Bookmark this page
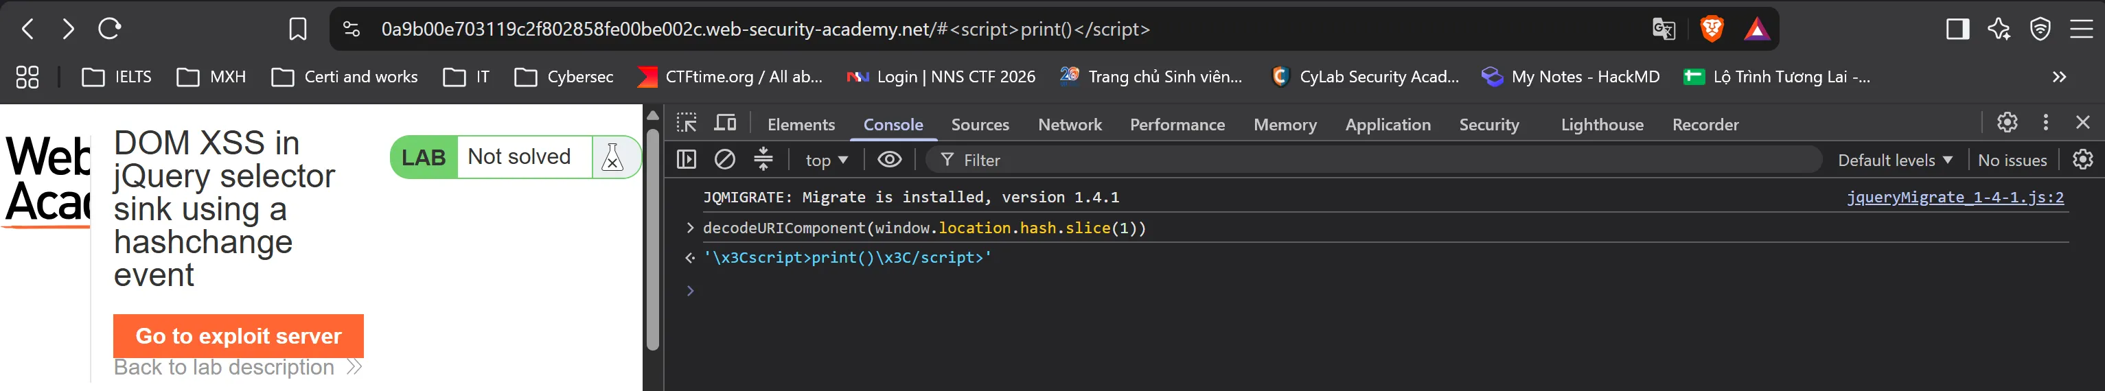2105x391 pixels. click(x=298, y=29)
